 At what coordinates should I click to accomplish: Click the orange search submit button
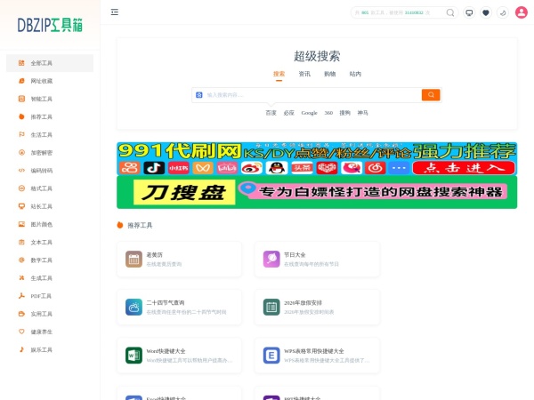(431, 95)
